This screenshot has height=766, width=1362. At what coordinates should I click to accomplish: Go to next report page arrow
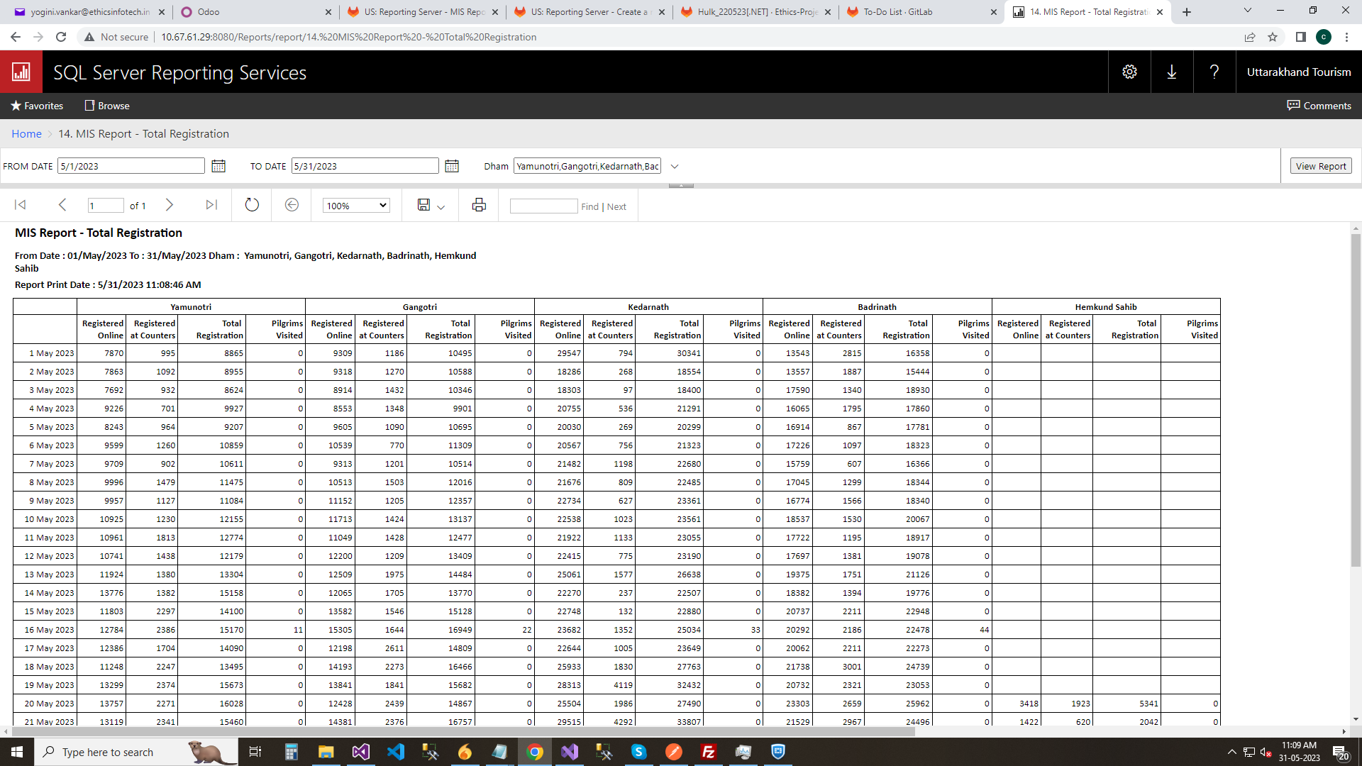point(169,205)
